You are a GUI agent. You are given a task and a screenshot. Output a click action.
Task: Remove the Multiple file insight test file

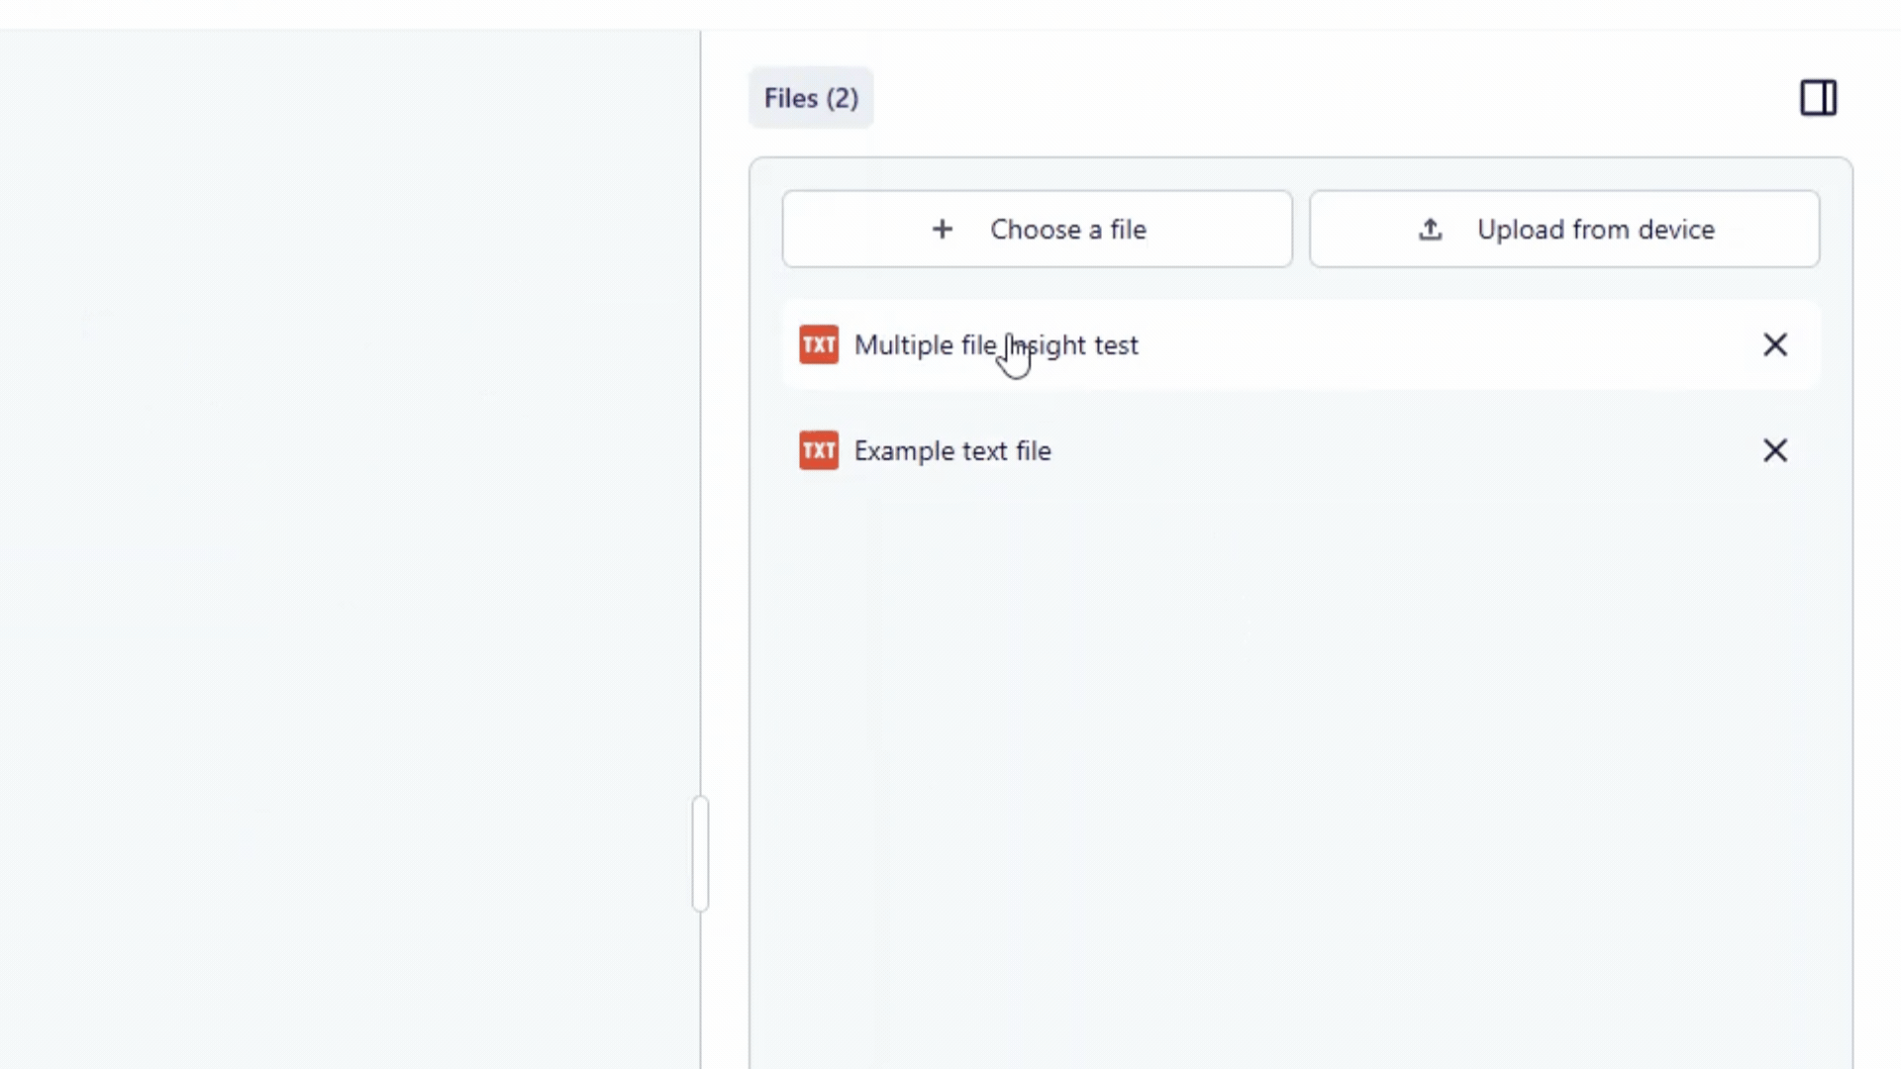[x=1775, y=344]
